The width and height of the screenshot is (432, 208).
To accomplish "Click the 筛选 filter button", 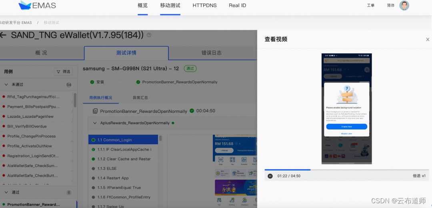I will (x=63, y=72).
